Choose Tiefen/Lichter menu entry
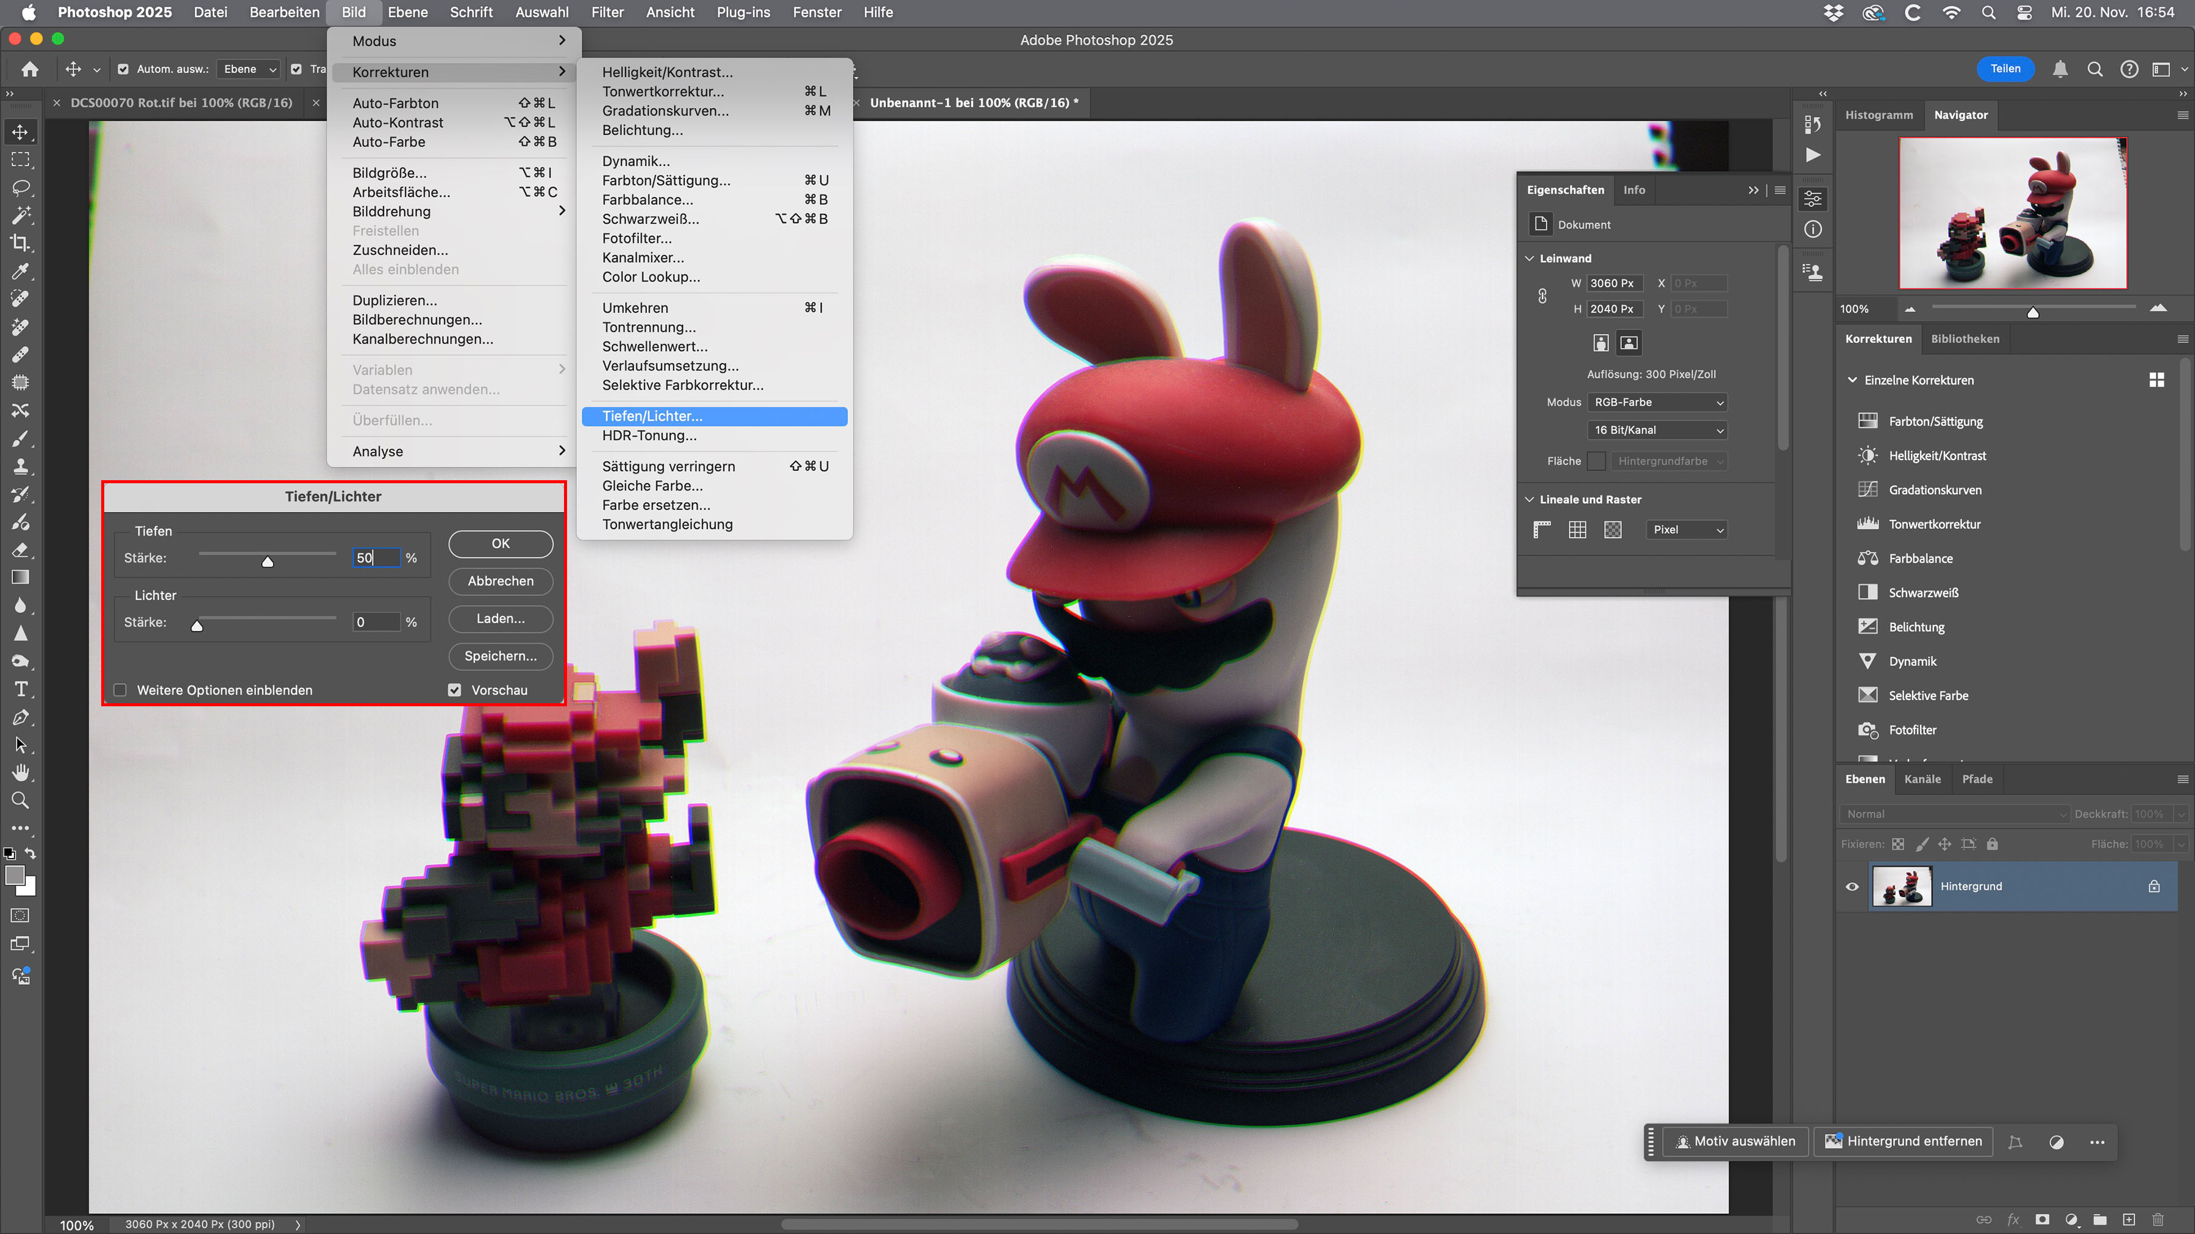2195x1234 pixels. (714, 416)
